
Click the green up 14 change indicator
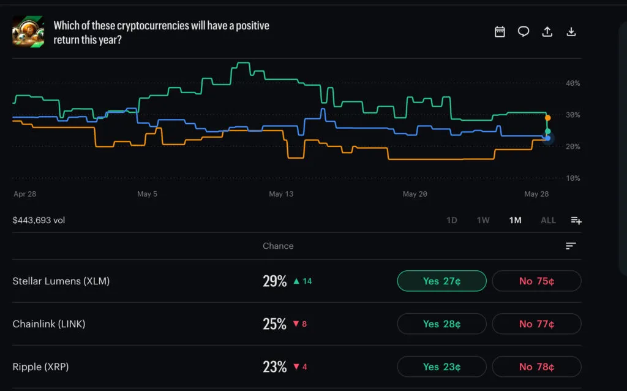pos(302,281)
